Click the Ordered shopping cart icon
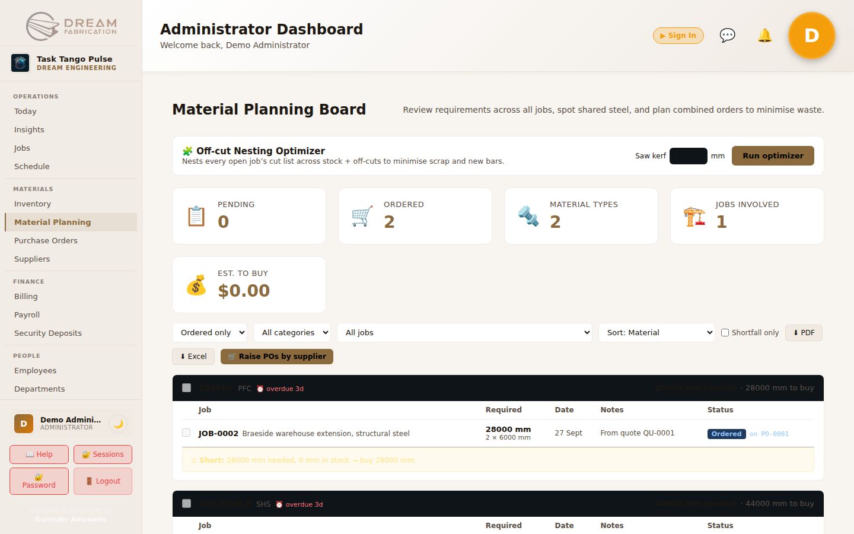 point(362,217)
